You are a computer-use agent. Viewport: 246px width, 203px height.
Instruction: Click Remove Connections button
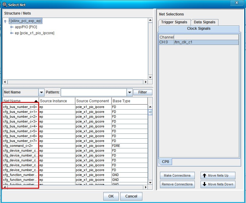[177, 184]
